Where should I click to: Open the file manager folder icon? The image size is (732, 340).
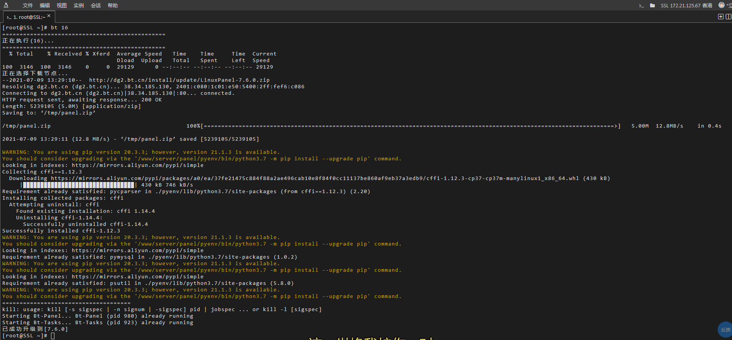pos(652,5)
